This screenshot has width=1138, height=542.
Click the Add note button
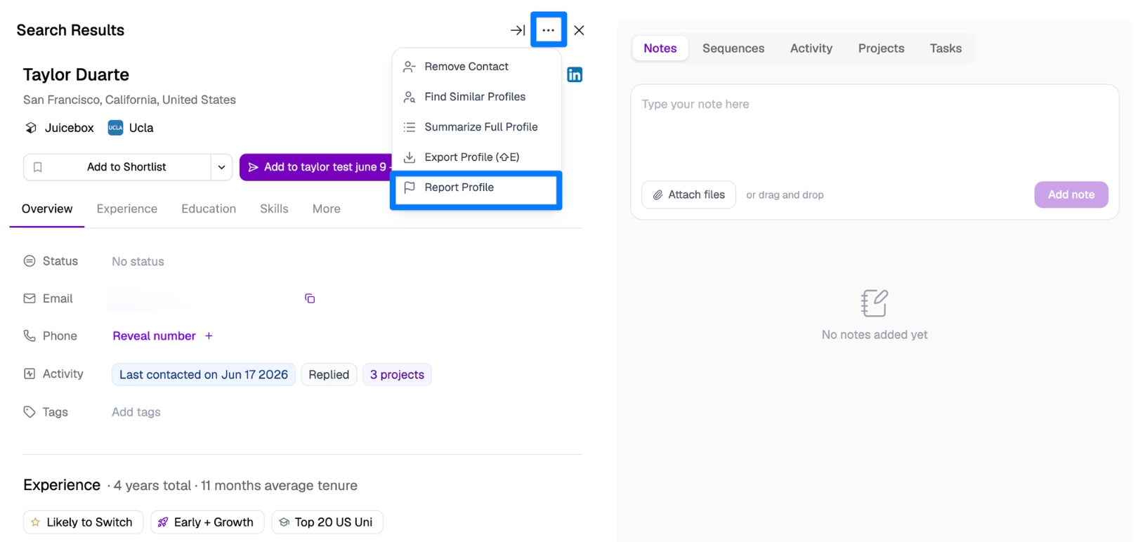pos(1071,195)
